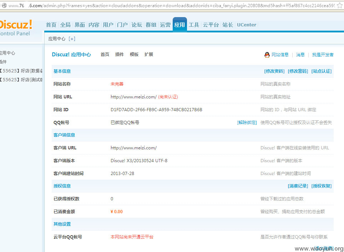344x252 pixels.
Task: Click the 客户端信息 section header
Action: [64, 135]
